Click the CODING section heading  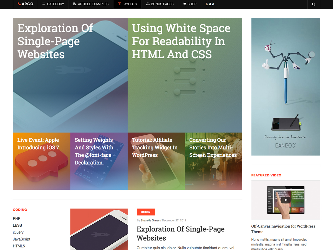click(x=20, y=210)
